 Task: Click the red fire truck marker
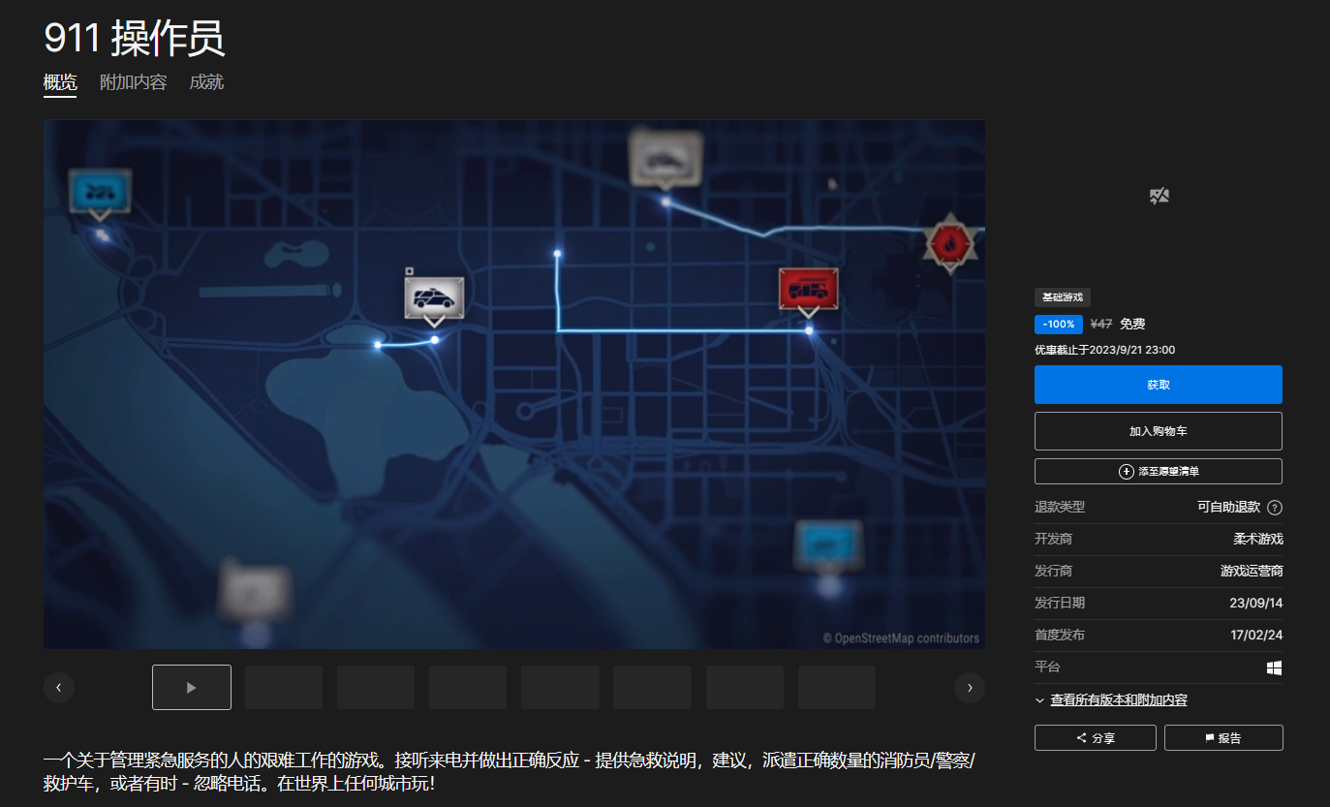808,290
